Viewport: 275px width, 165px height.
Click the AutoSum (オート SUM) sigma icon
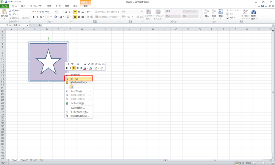(227, 10)
